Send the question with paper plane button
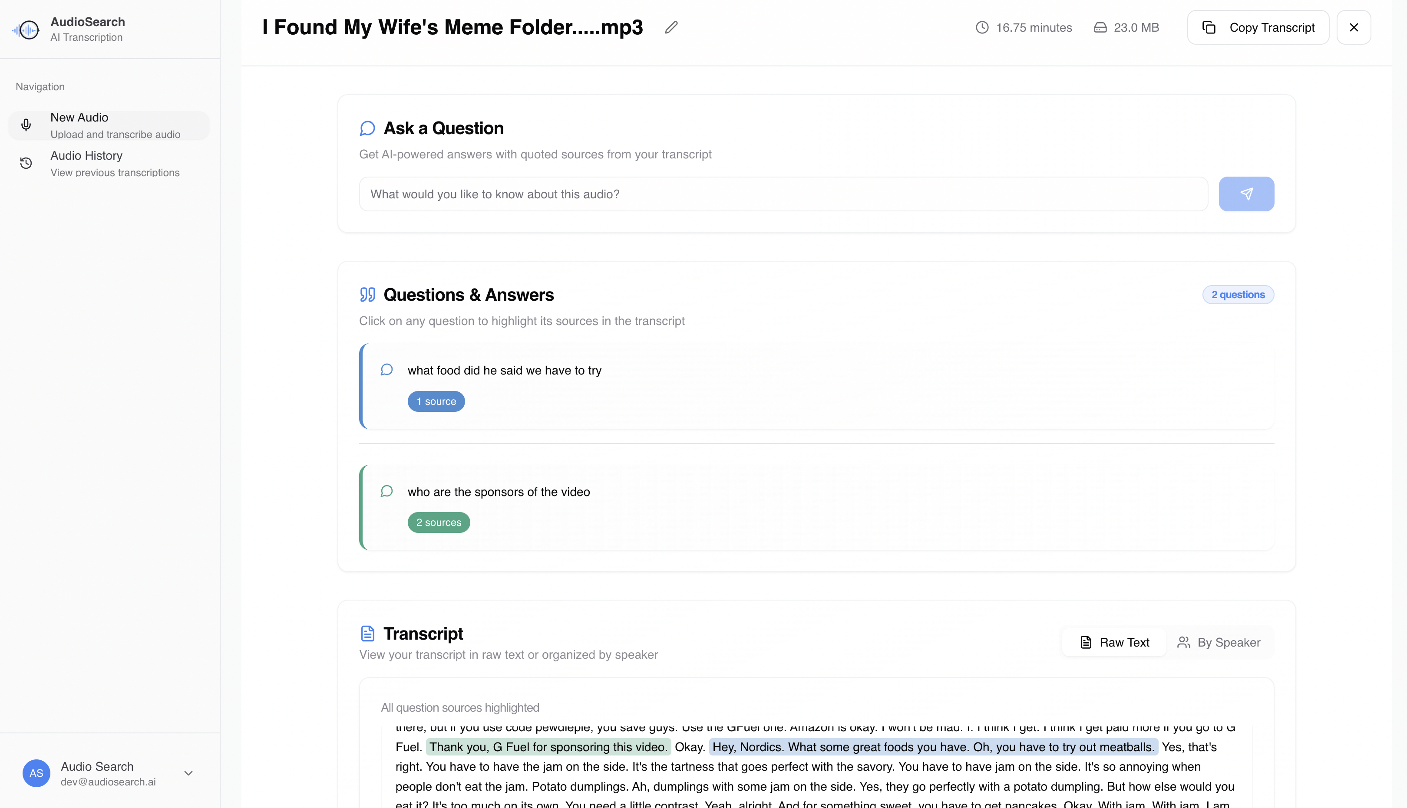The image size is (1407, 808). [x=1246, y=194]
